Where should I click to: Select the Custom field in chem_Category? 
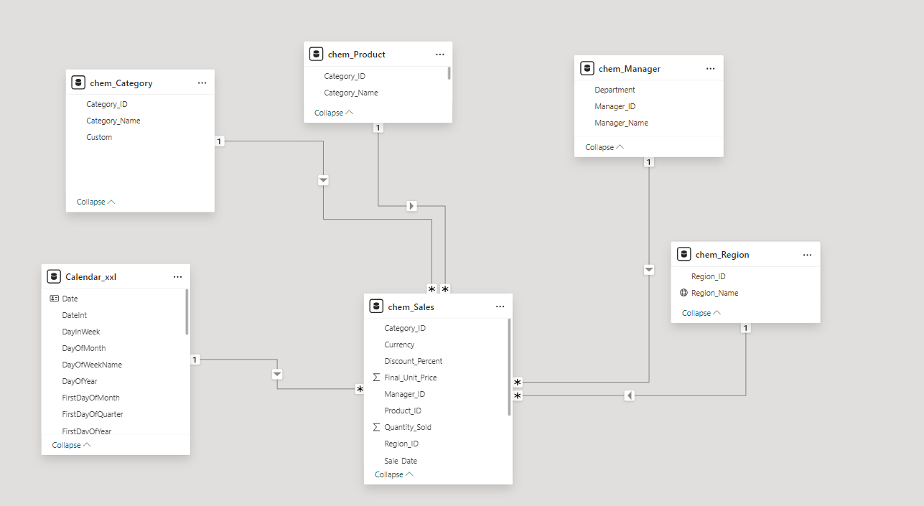[99, 137]
